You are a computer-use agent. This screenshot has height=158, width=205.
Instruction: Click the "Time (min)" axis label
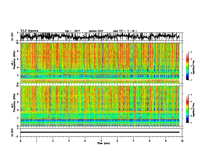pyautogui.click(x=104, y=143)
